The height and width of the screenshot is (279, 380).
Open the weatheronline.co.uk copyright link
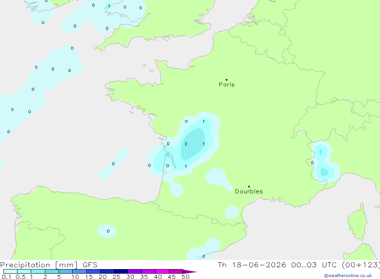(348, 276)
